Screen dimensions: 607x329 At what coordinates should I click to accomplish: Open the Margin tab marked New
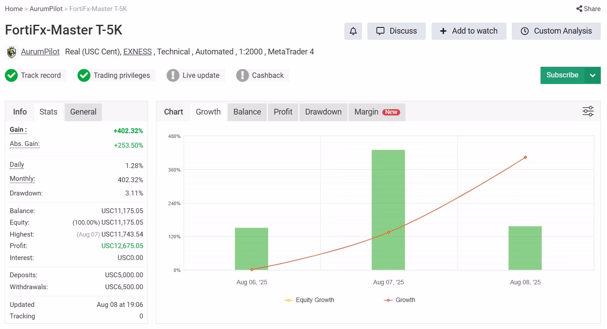click(x=377, y=112)
